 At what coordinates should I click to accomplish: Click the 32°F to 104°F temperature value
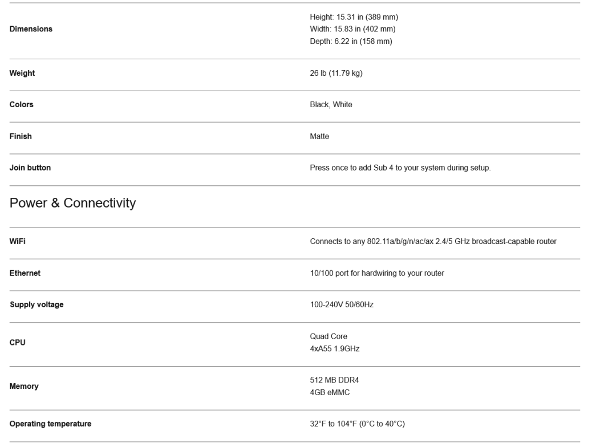point(357,424)
